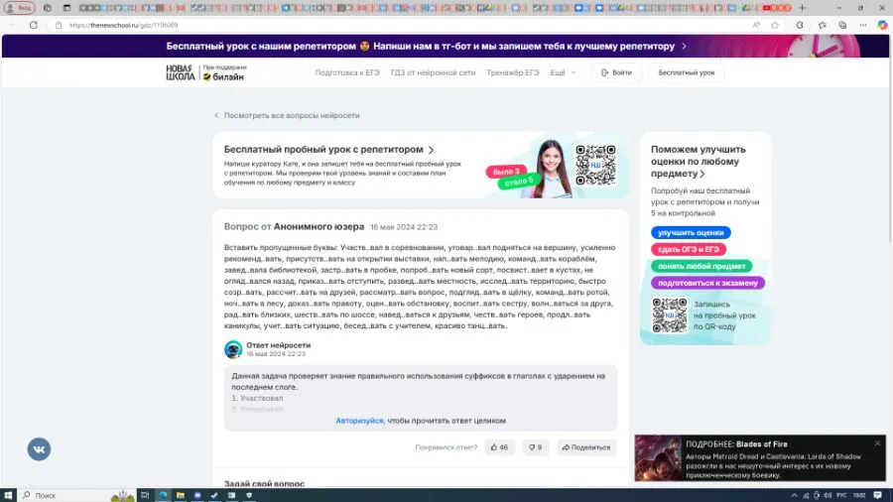
Task: Open browser collections icon
Action: tap(842, 25)
